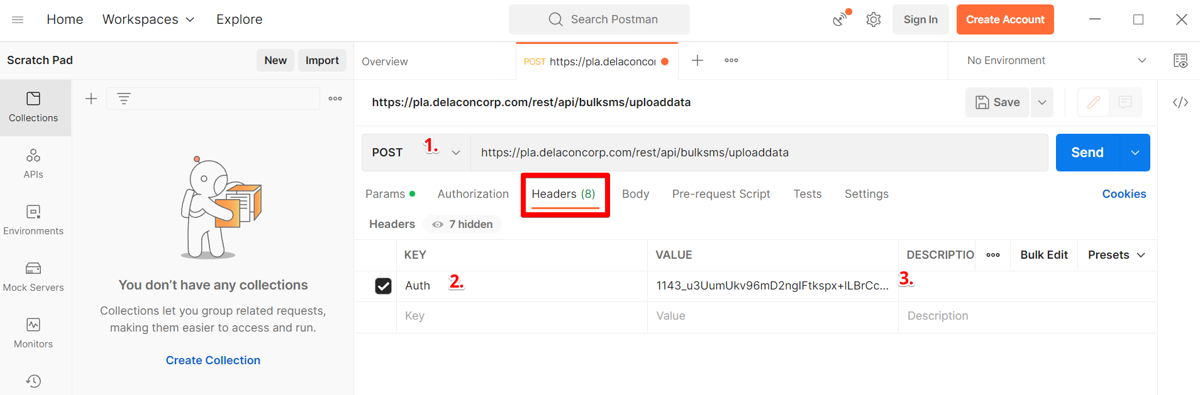This screenshot has width=1200, height=395.
Task: Click the search magnifier icon
Action: tap(555, 19)
